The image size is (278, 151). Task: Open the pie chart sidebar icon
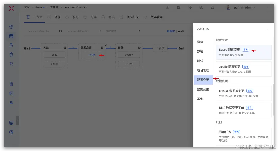click(11, 132)
